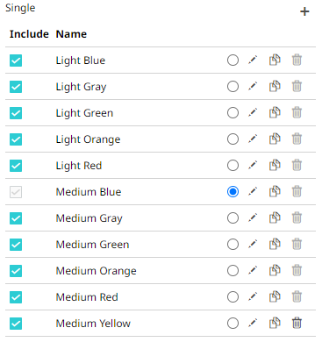Select Light Orange as the default radio

coord(233,139)
